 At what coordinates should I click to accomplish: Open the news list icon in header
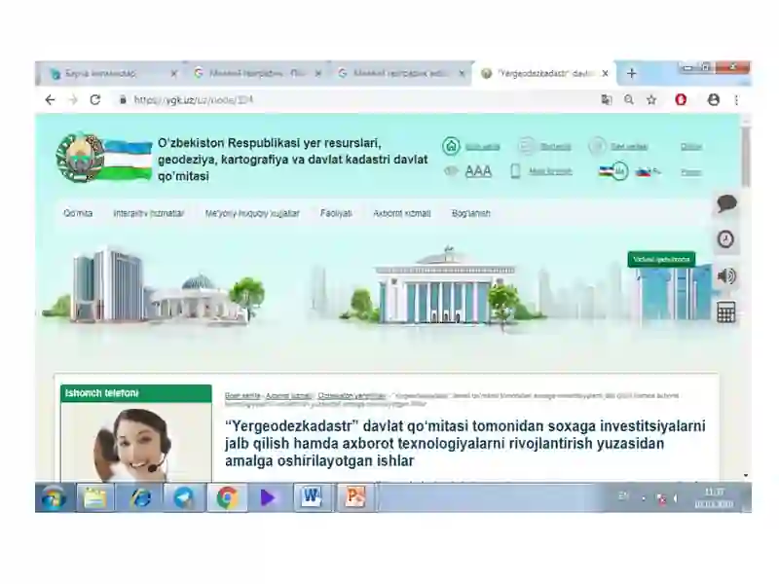point(526,146)
